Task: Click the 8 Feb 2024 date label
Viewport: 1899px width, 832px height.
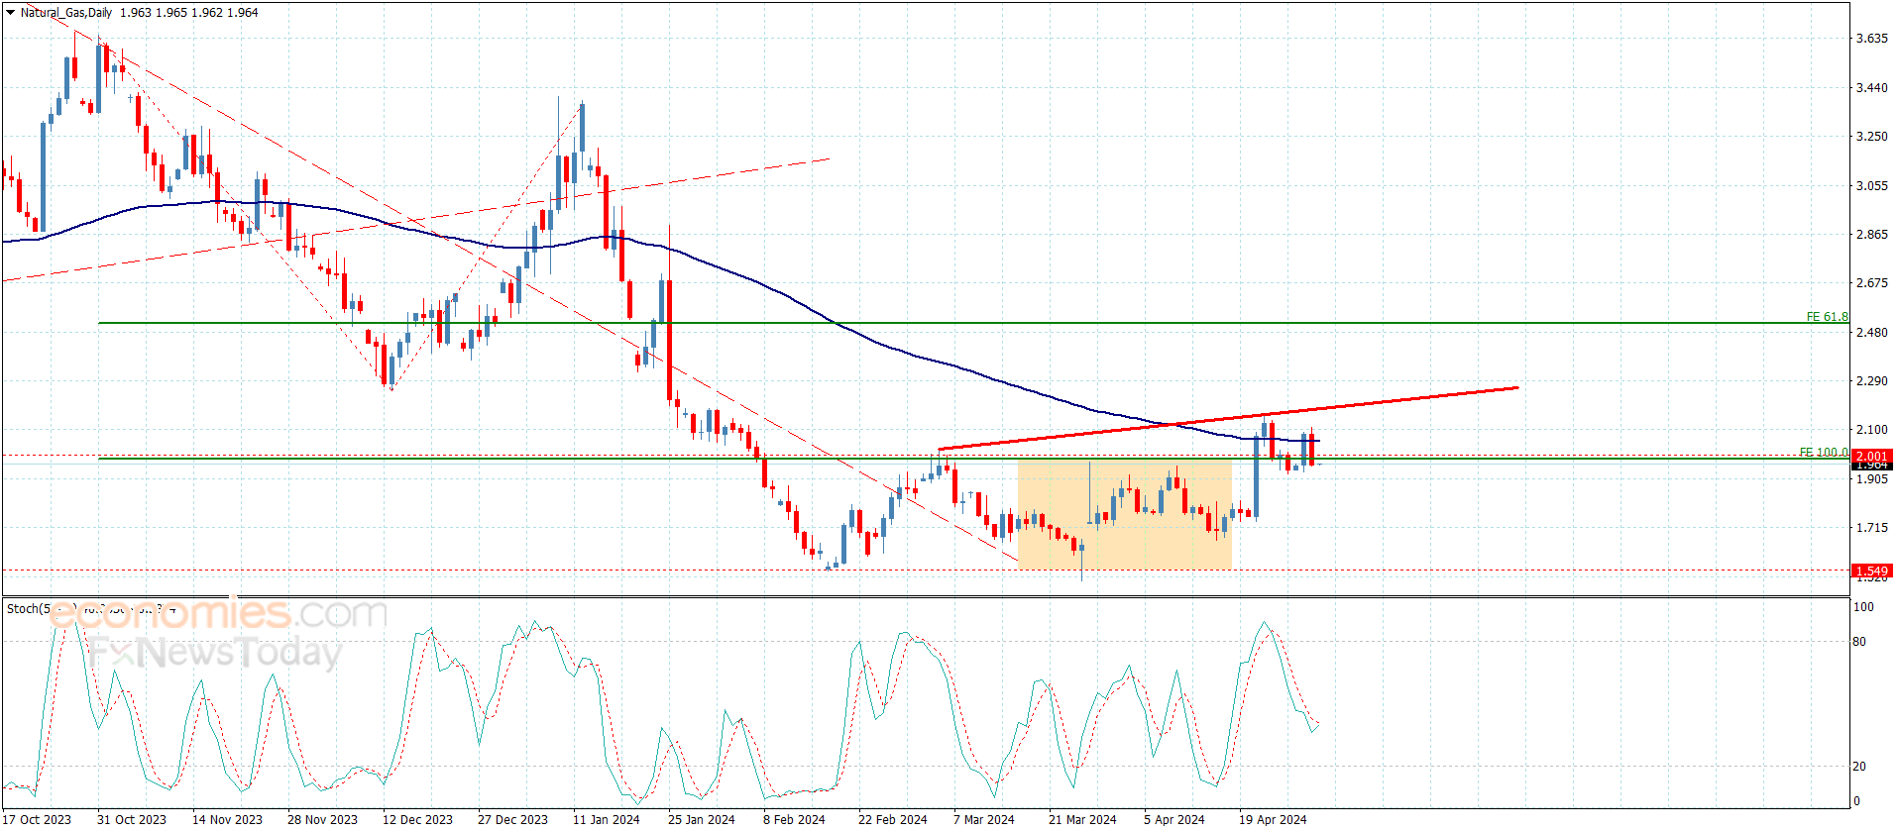Action: point(794,819)
